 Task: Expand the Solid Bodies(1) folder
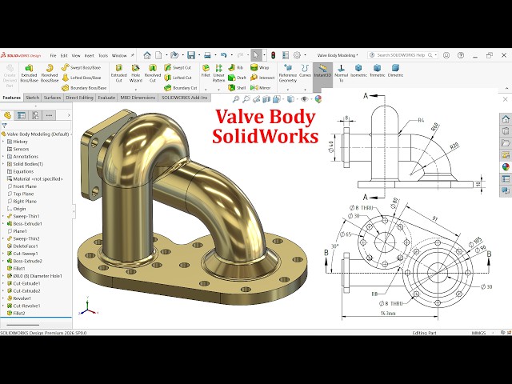tap(3, 164)
